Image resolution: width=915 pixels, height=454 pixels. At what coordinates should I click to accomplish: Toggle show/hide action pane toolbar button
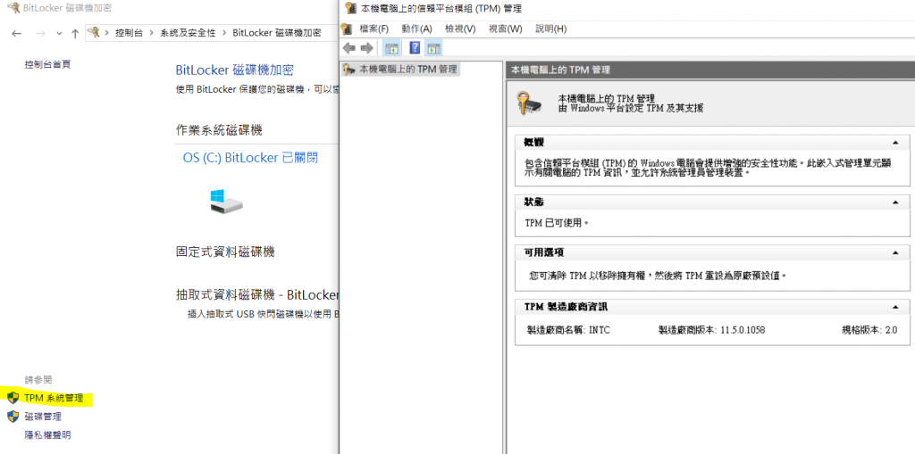point(433,48)
